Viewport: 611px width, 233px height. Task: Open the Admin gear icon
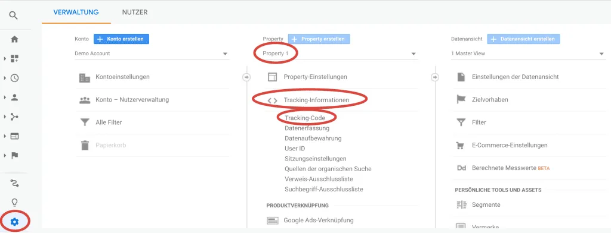point(14,222)
